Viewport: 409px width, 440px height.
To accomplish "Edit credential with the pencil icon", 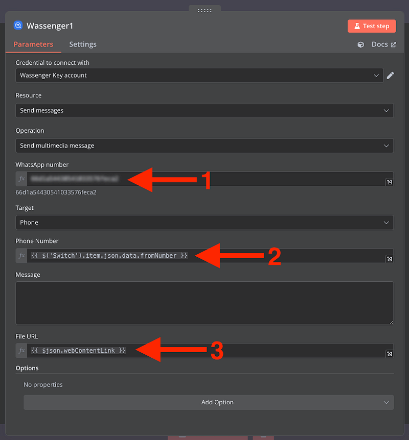I will [x=390, y=76].
